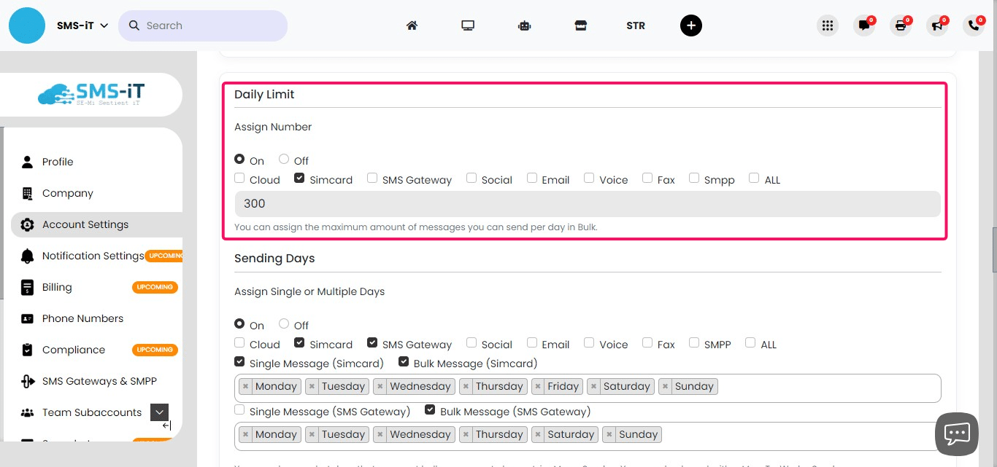Click the megaphone campaigns icon
Viewport: 997px width, 467px height.
(937, 25)
